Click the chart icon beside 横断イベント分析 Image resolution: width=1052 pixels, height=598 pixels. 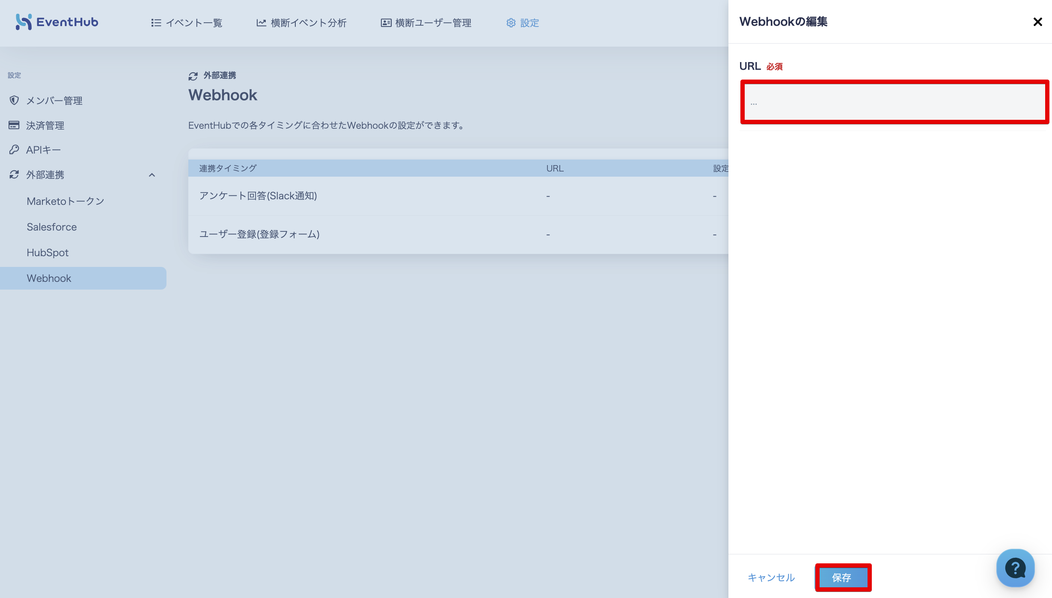262,23
